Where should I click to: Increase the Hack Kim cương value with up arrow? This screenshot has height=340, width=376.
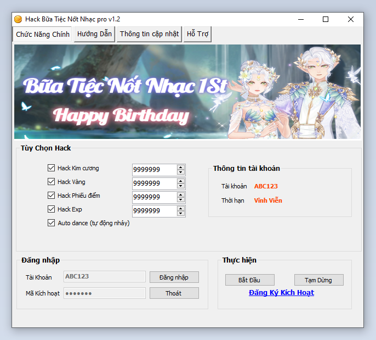[x=181, y=167]
